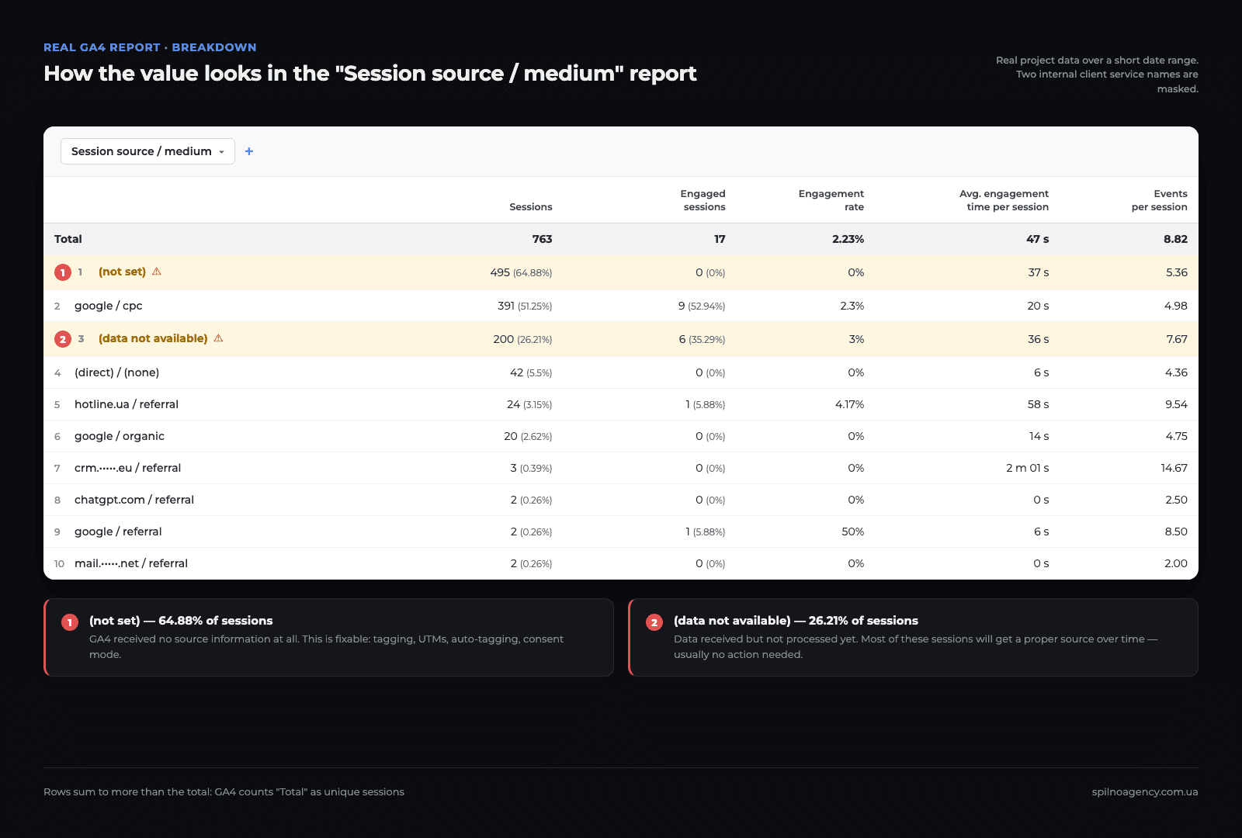Click total events per session 8.82
This screenshot has height=838, width=1242.
[1175, 239]
